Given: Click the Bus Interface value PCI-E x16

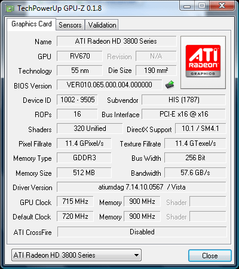Looking at the screenshot, I should [x=183, y=114].
